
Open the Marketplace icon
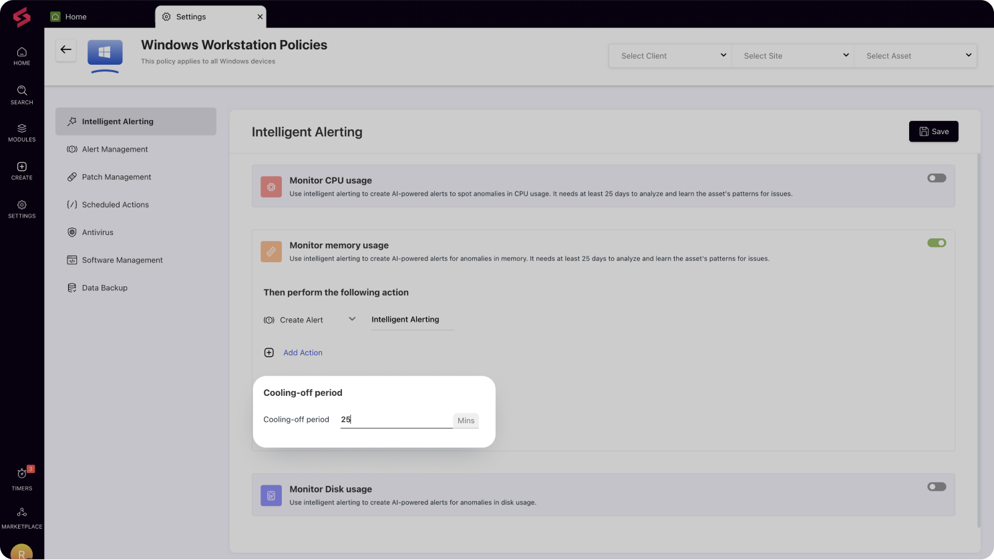(x=21, y=515)
